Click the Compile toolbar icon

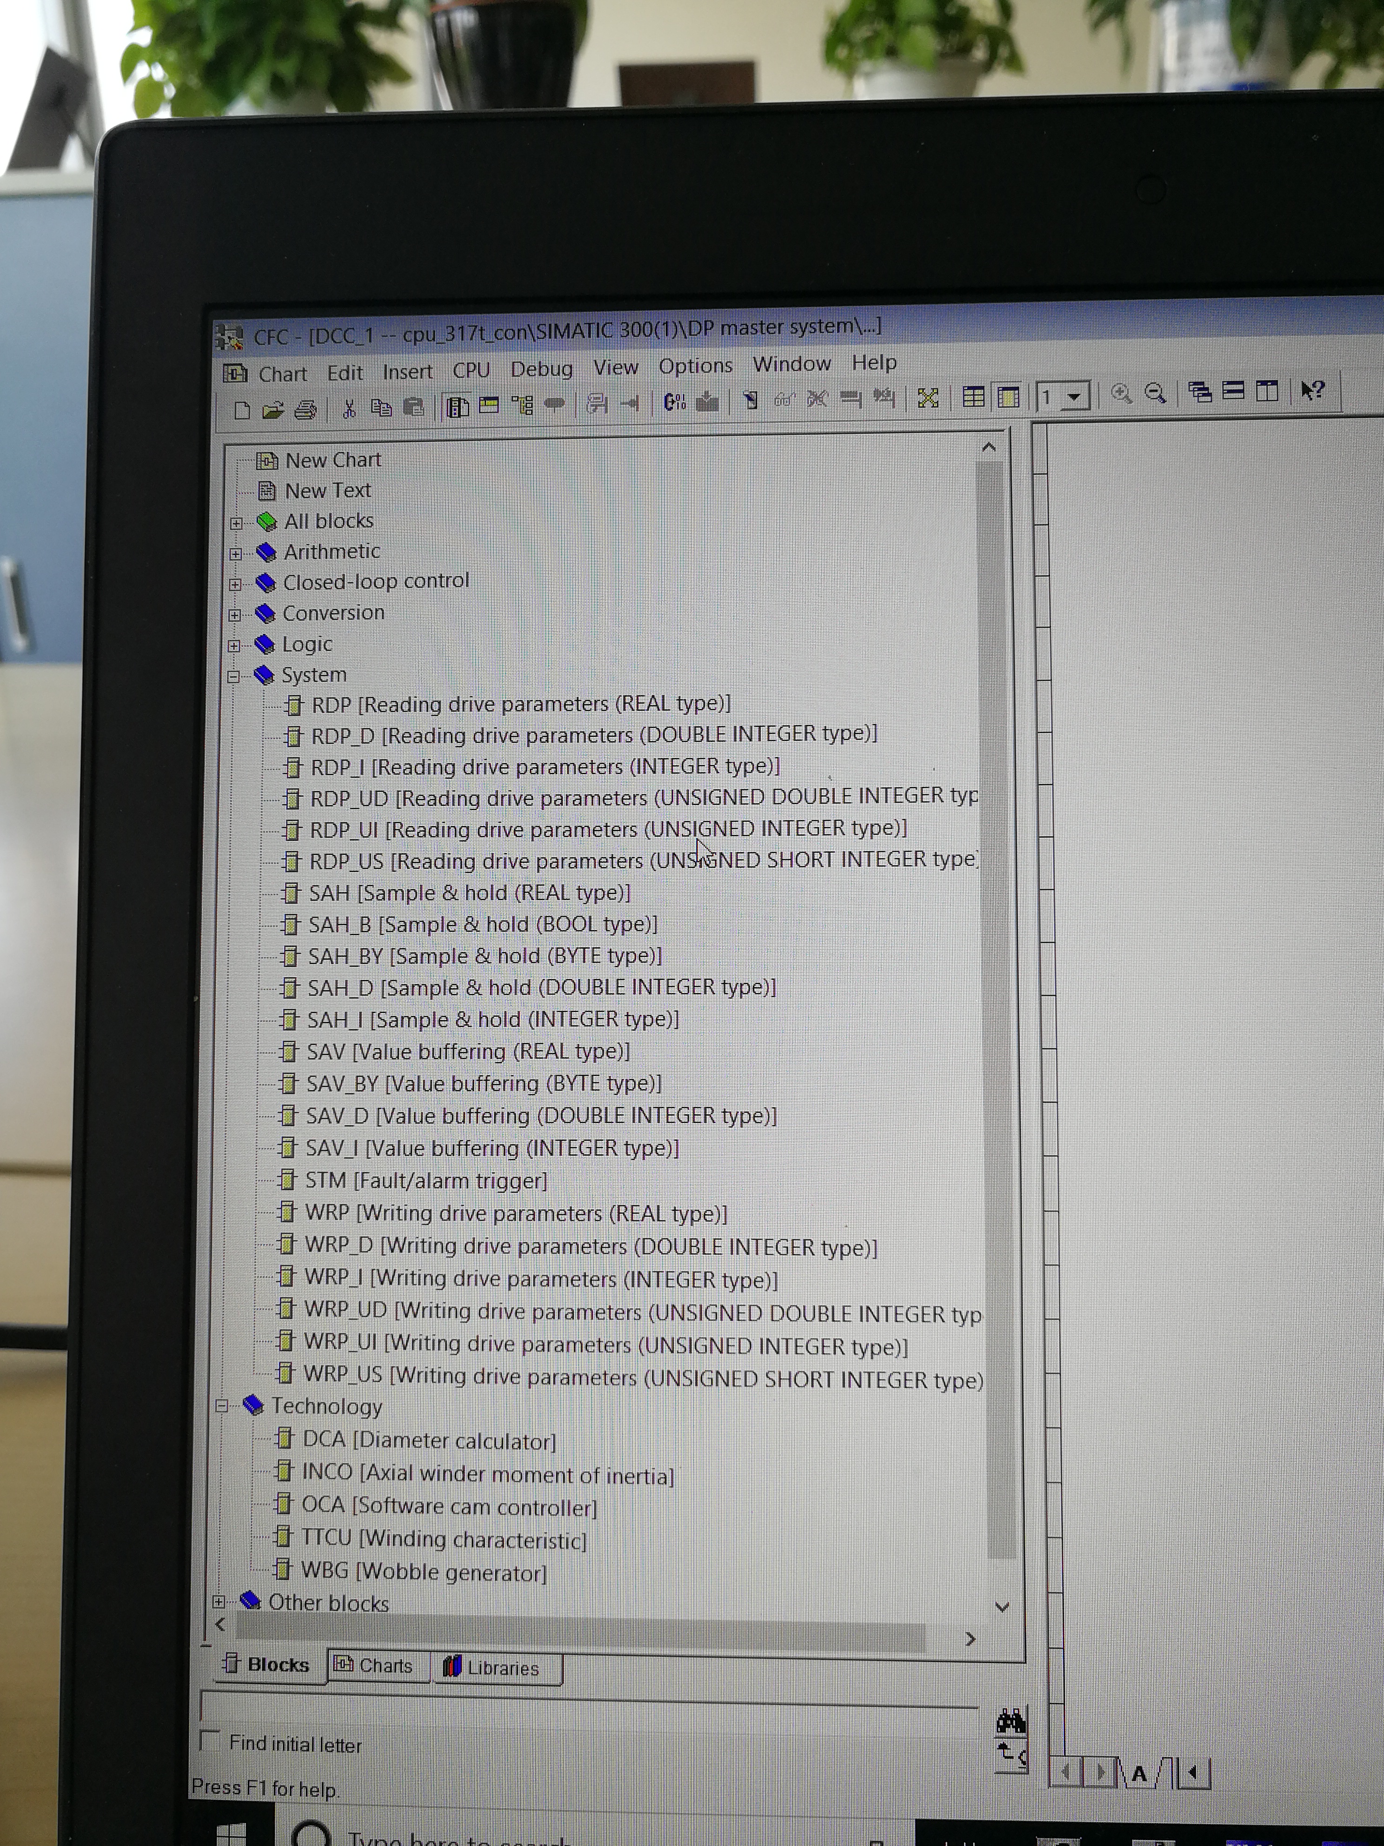pyautogui.click(x=674, y=403)
